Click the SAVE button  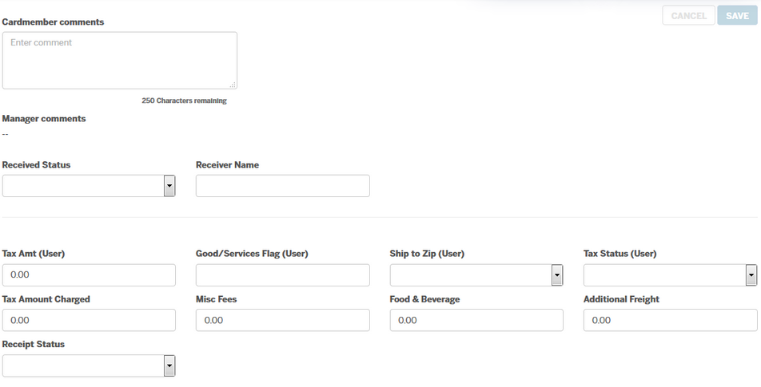(x=737, y=15)
